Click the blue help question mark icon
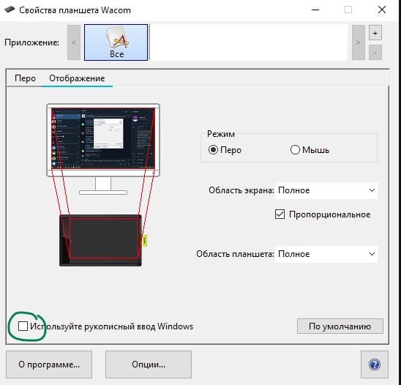The image size is (401, 385). [375, 365]
